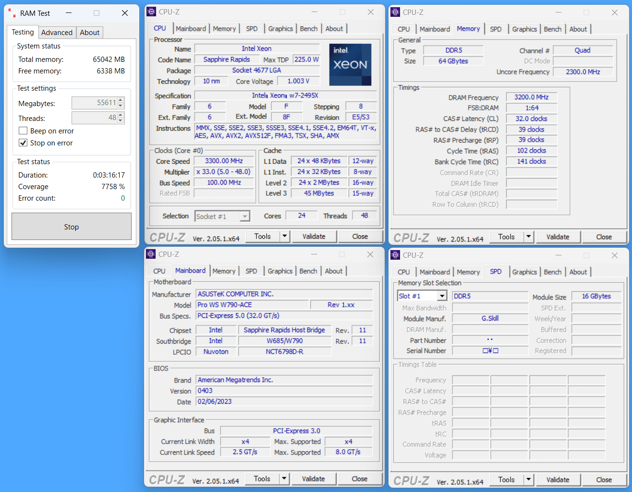Click the motherboard model 'Pro WS W790-ACE'
The height and width of the screenshot is (492, 632).
[x=252, y=305]
